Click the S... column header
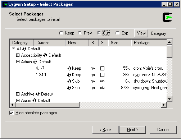Viewport: 181px width, 139px height. pos(104,43)
